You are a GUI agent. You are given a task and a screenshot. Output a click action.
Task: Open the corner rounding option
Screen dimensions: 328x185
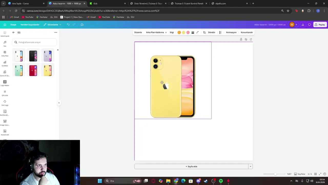point(198,32)
